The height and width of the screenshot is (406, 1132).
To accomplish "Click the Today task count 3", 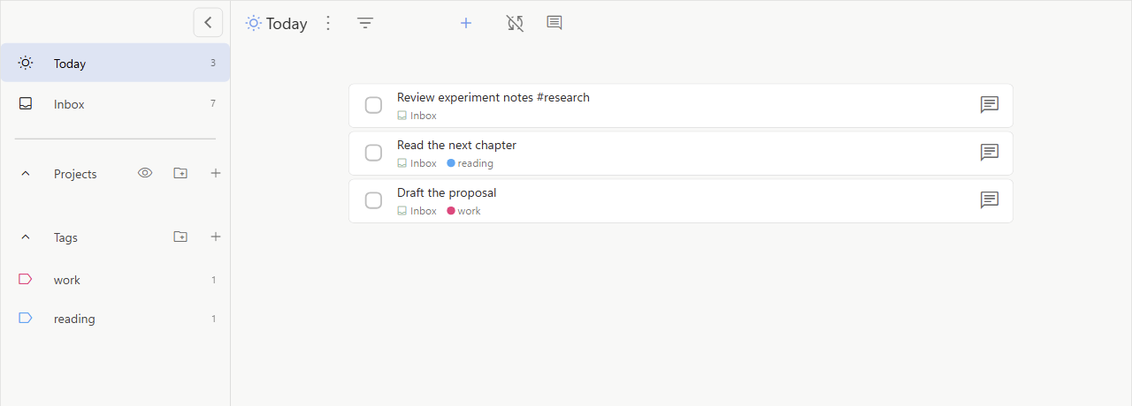I will pos(213,63).
